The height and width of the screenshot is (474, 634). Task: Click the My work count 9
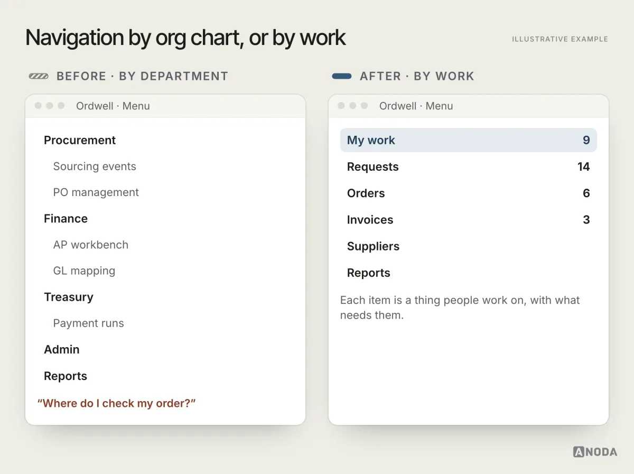click(586, 140)
